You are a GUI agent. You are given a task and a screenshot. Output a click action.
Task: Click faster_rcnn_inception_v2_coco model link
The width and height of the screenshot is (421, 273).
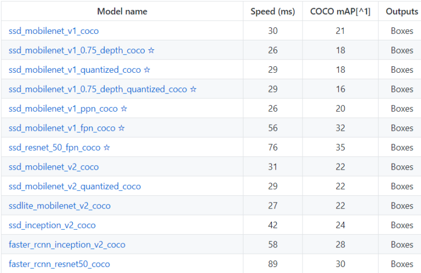[x=67, y=245]
